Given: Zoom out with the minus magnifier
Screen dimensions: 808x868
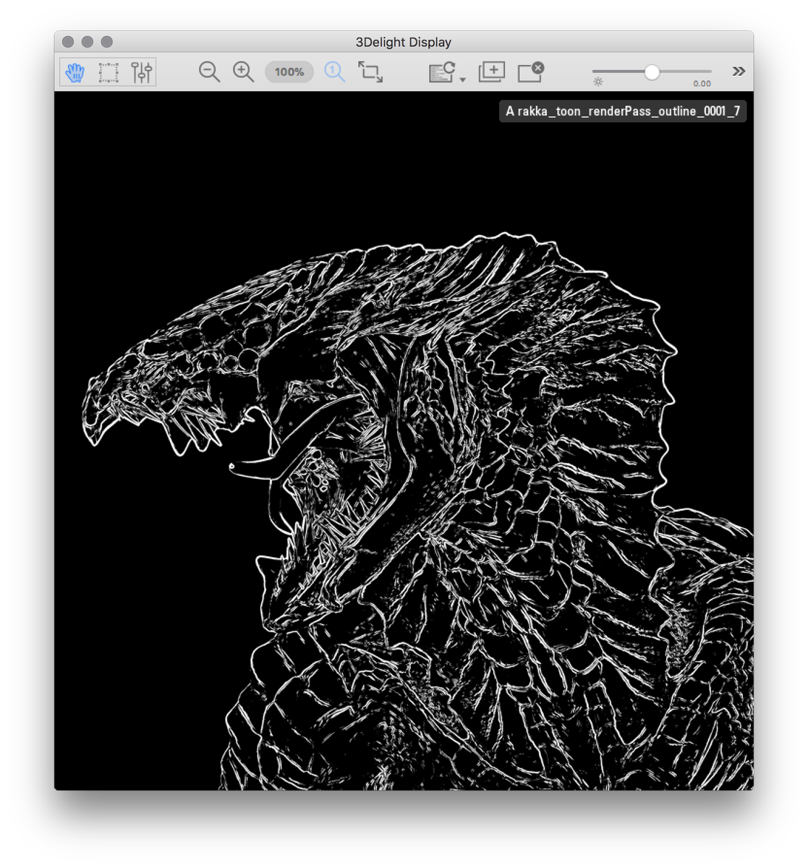Looking at the screenshot, I should [209, 72].
